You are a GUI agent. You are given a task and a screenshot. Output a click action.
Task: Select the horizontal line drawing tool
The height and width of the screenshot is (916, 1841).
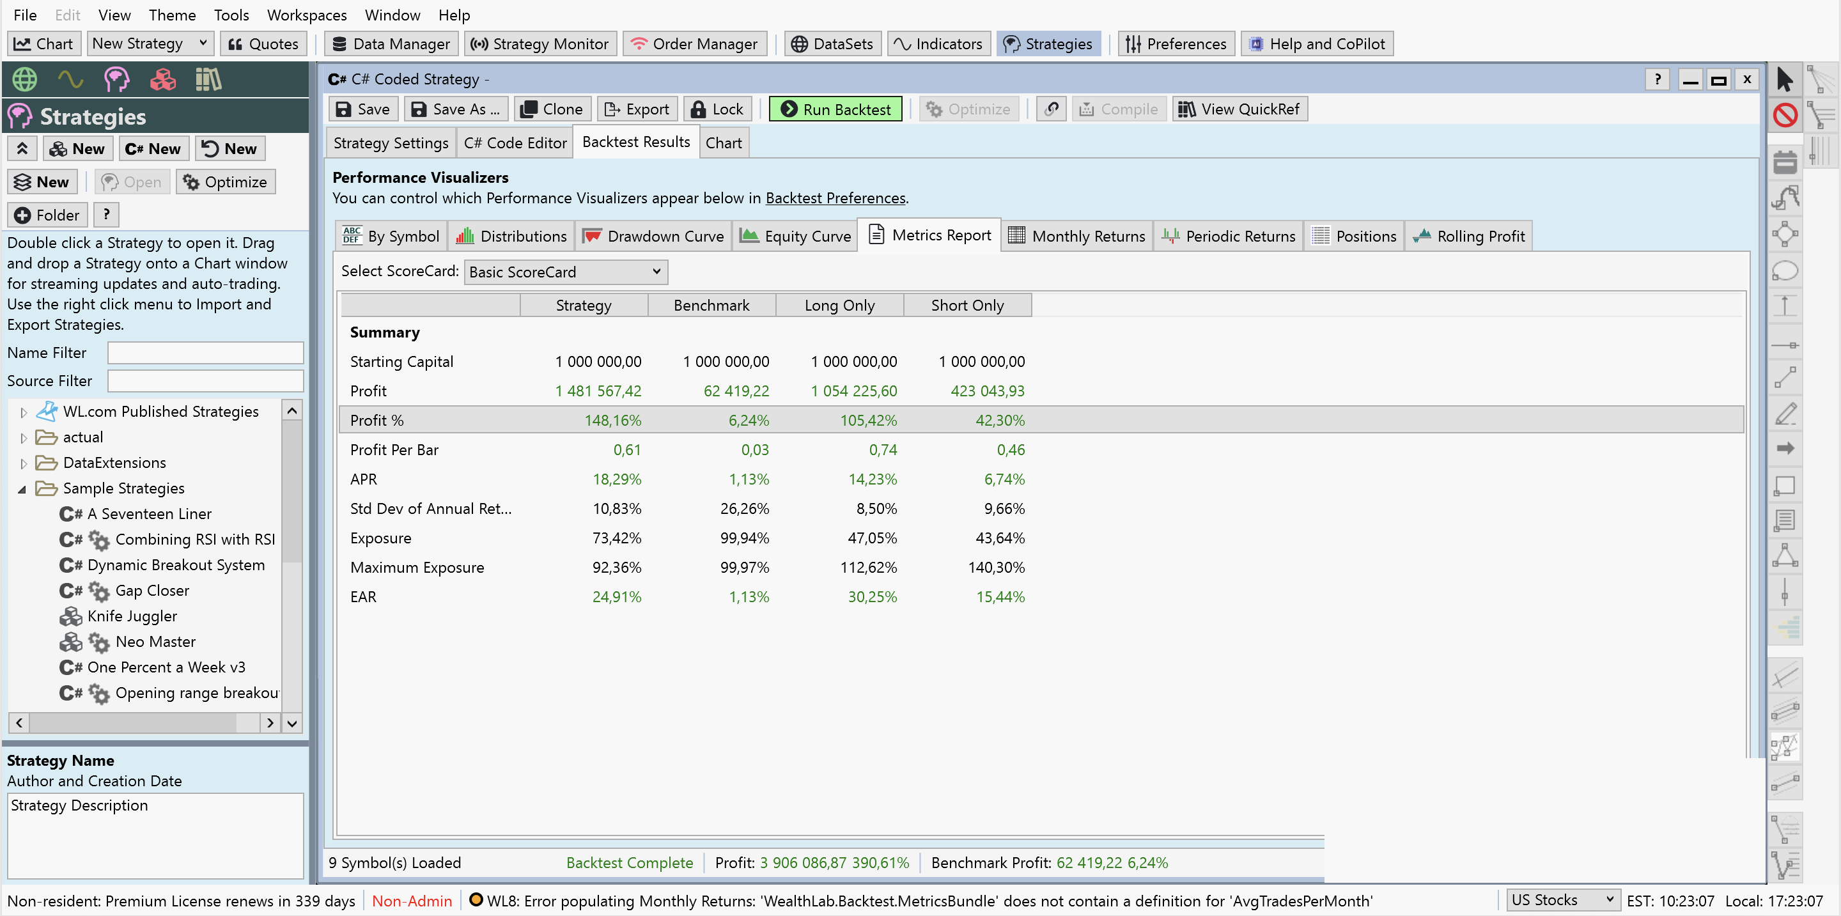pos(1785,345)
